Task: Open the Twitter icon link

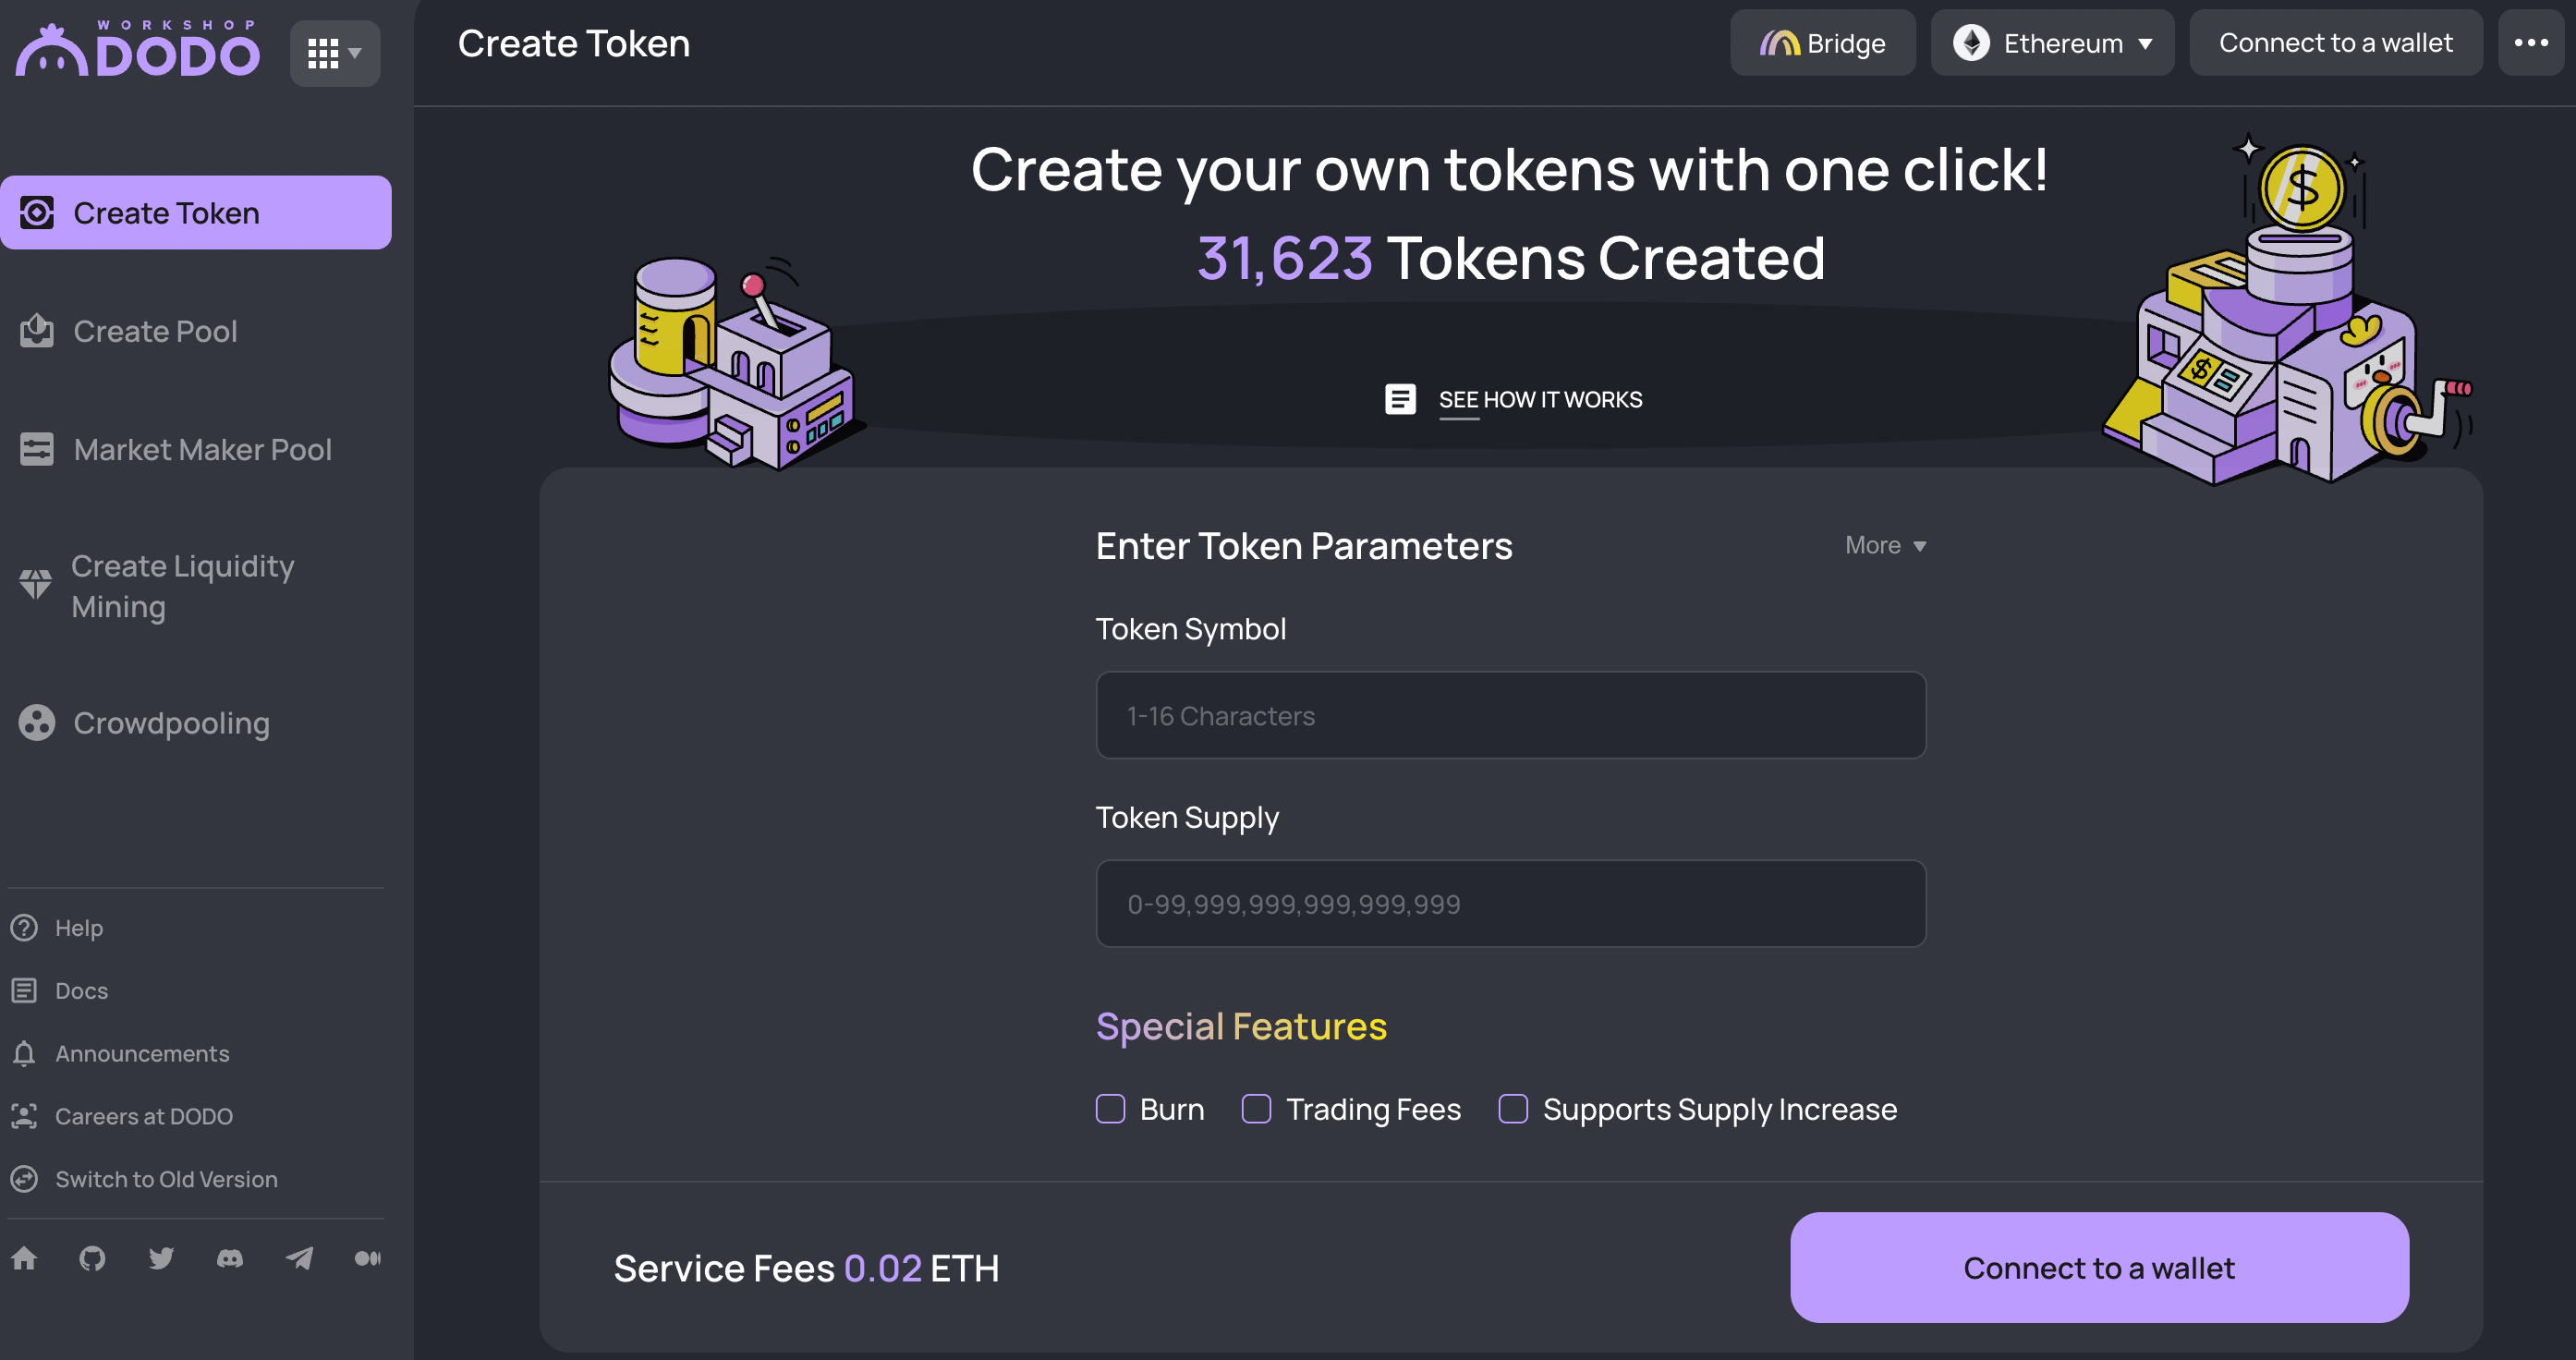Action: [x=161, y=1258]
